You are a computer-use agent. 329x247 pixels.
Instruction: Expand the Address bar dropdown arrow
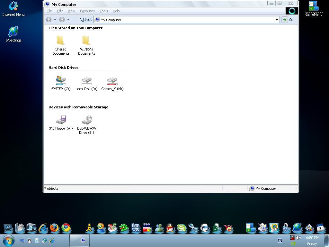(x=277, y=20)
